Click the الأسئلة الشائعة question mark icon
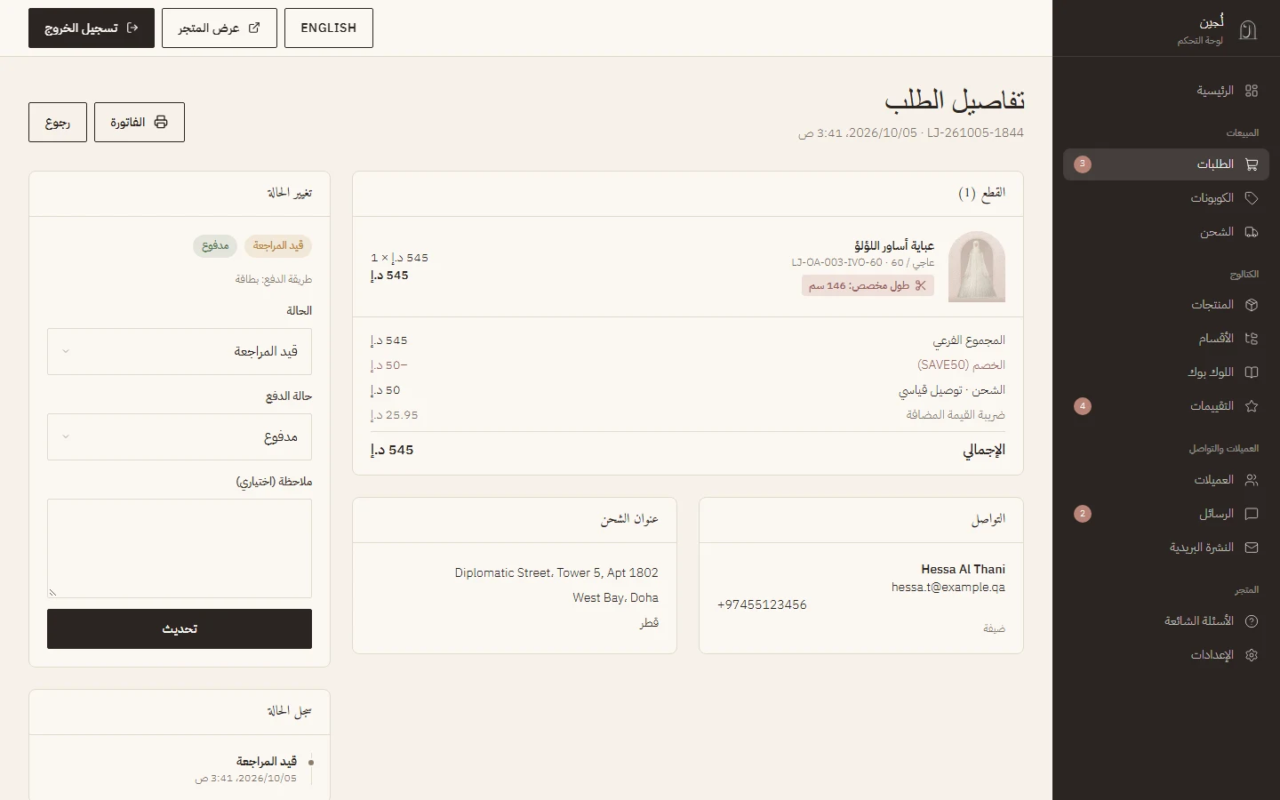1280x800 pixels. point(1252,621)
